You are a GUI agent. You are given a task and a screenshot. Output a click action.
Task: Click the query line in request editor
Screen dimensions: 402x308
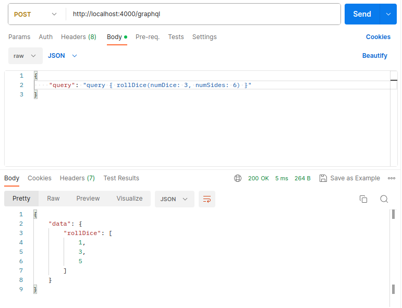(x=150, y=85)
